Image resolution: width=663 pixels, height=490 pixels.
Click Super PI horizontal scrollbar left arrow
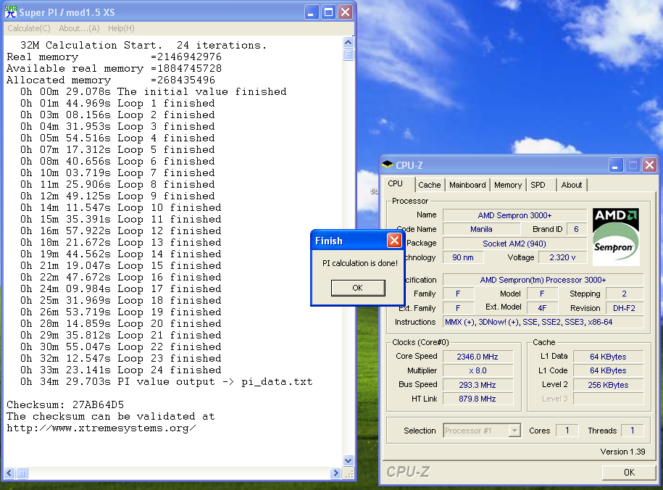click(9, 473)
